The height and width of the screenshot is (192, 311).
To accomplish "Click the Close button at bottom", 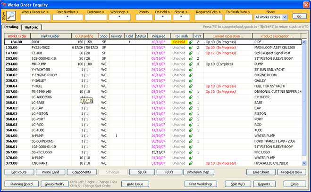I will (294, 184).
